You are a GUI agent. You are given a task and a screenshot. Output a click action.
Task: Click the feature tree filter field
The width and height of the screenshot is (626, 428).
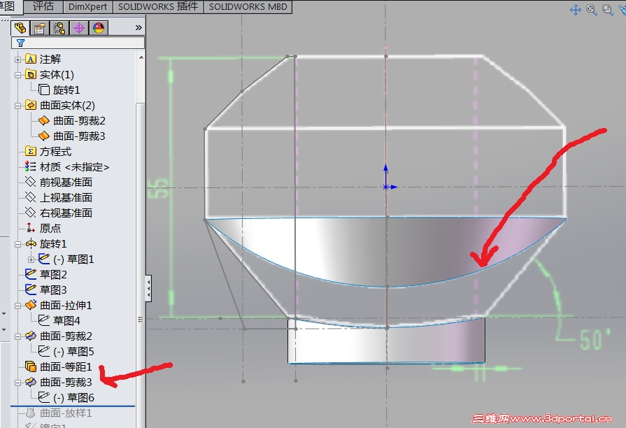coord(78,43)
